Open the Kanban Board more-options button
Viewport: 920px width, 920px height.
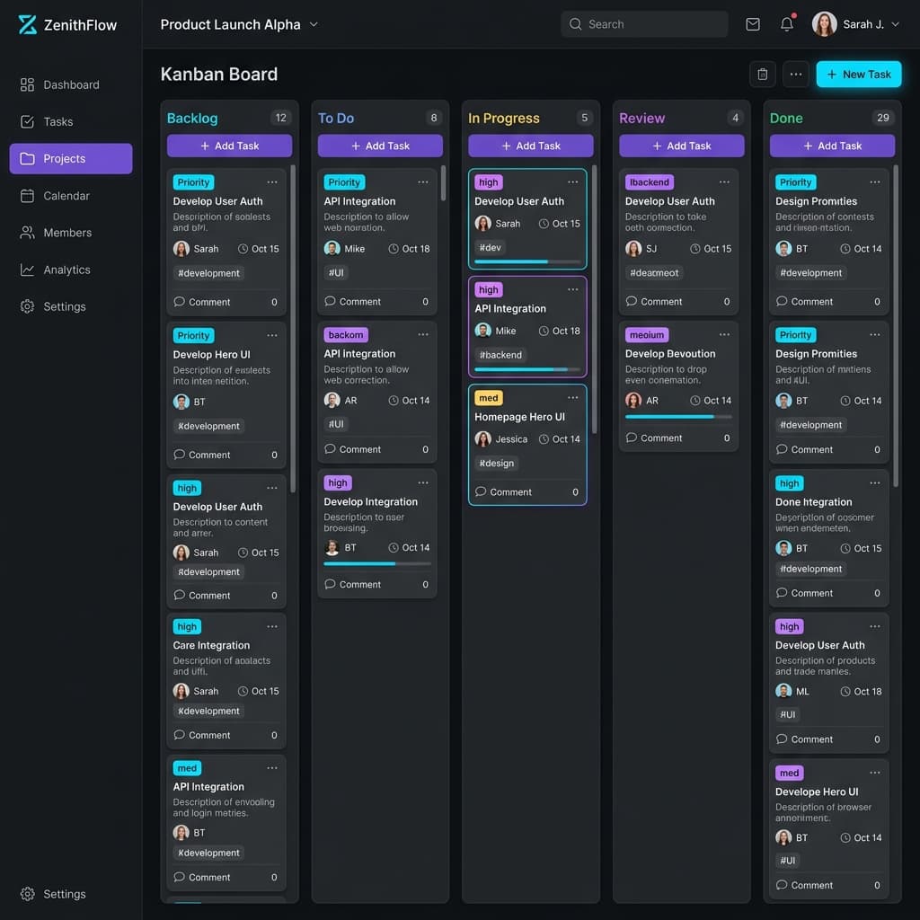point(796,75)
